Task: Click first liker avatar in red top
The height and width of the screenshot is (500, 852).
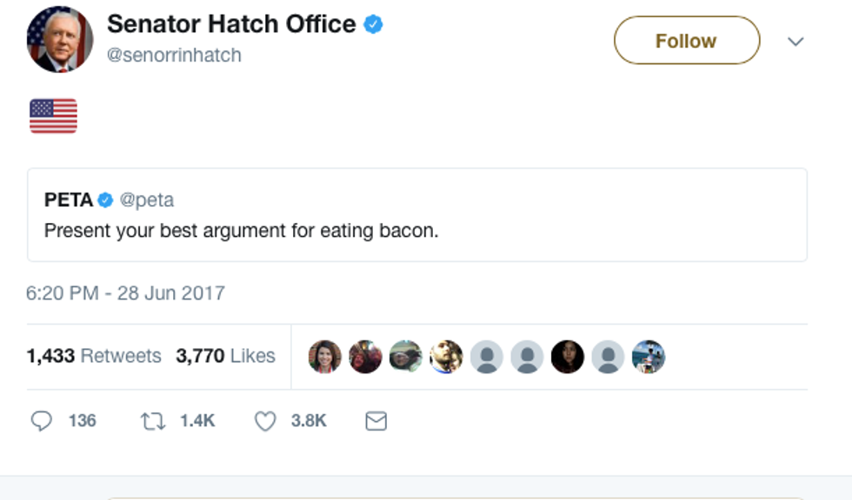Action: pos(324,356)
